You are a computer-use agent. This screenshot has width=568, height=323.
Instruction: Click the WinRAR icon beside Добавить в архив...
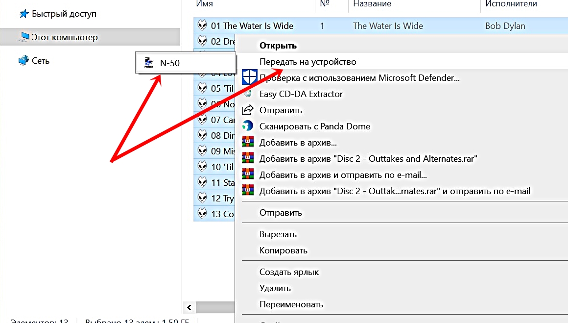(249, 143)
